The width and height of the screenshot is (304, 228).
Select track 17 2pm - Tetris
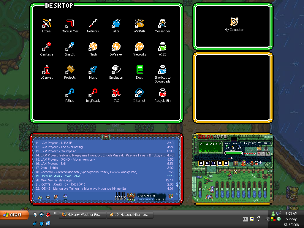[104, 168]
